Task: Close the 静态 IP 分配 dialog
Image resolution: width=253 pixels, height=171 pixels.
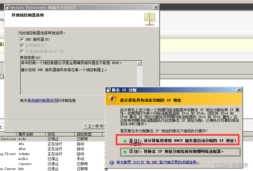Action: [239, 90]
